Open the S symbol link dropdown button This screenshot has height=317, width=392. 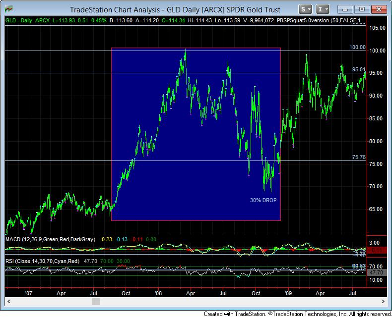pyautogui.click(x=305, y=9)
